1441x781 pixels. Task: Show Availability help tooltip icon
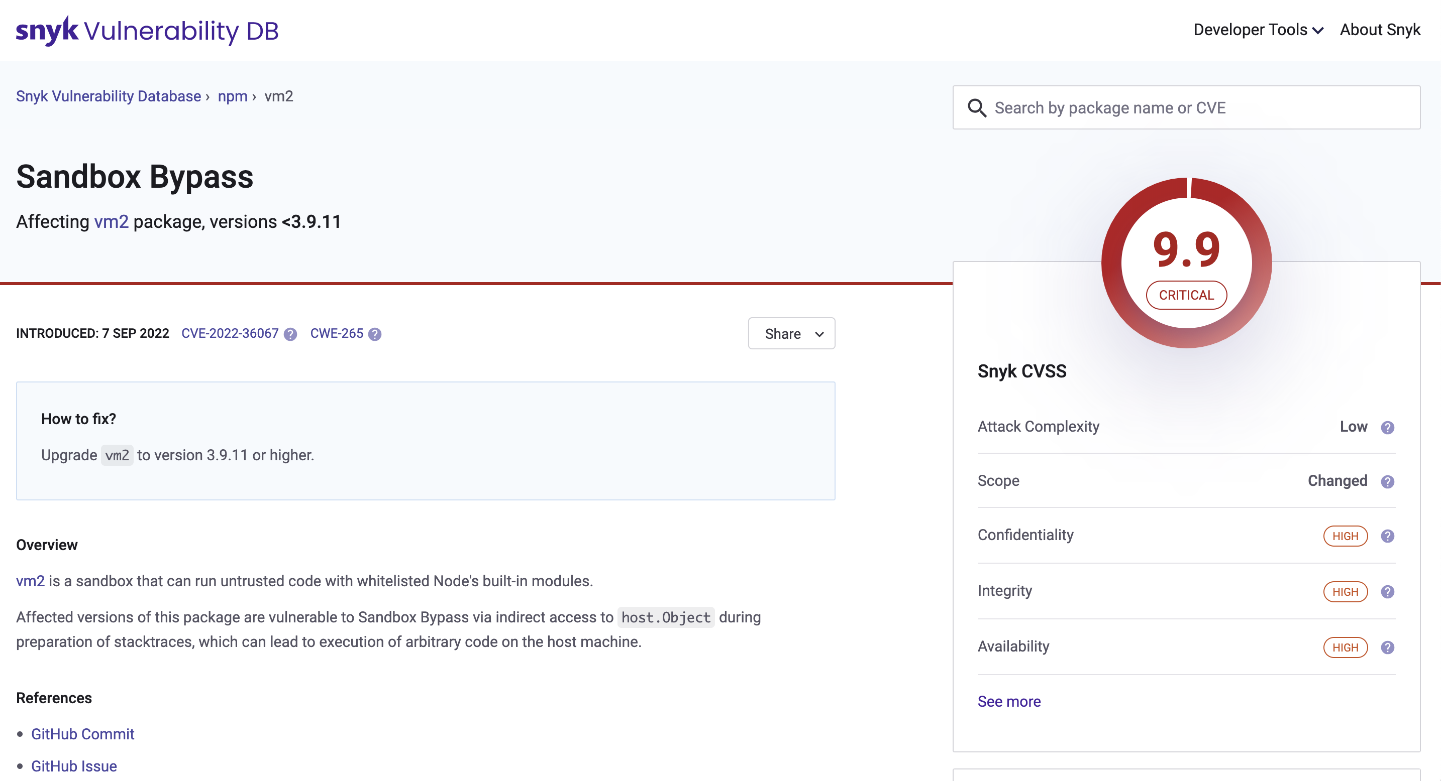click(x=1387, y=647)
